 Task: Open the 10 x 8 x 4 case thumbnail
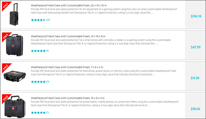[x=15, y=107]
